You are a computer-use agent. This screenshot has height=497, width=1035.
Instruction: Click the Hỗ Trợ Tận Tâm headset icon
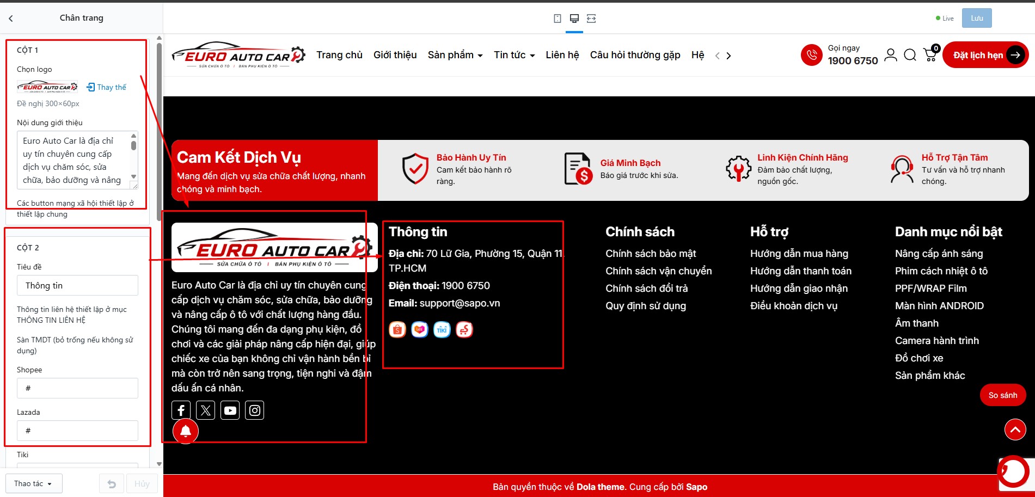pos(902,169)
